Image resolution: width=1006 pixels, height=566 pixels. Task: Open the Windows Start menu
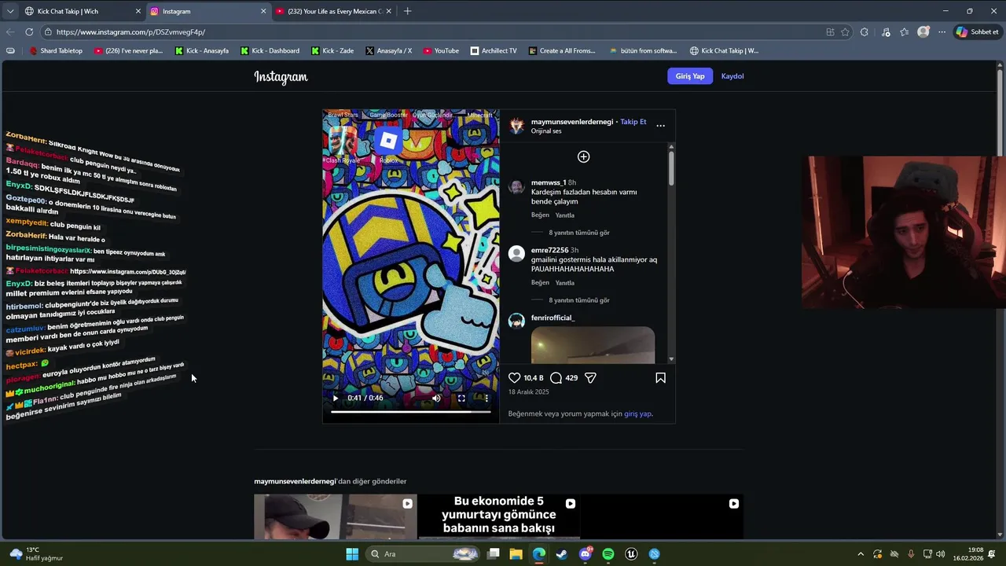352,554
